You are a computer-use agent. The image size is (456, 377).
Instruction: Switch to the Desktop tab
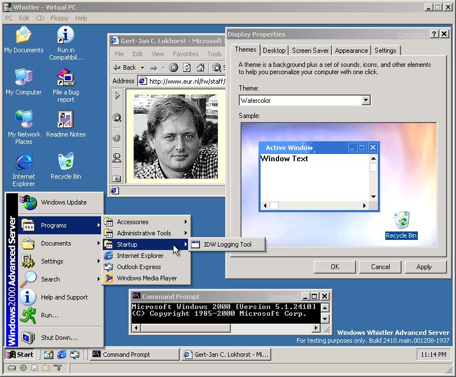(x=274, y=51)
